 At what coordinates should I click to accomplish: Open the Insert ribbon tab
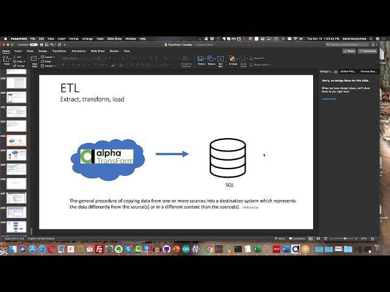pos(18,51)
